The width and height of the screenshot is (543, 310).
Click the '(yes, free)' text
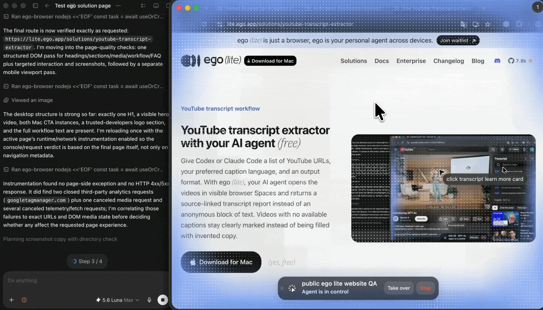coord(282,262)
